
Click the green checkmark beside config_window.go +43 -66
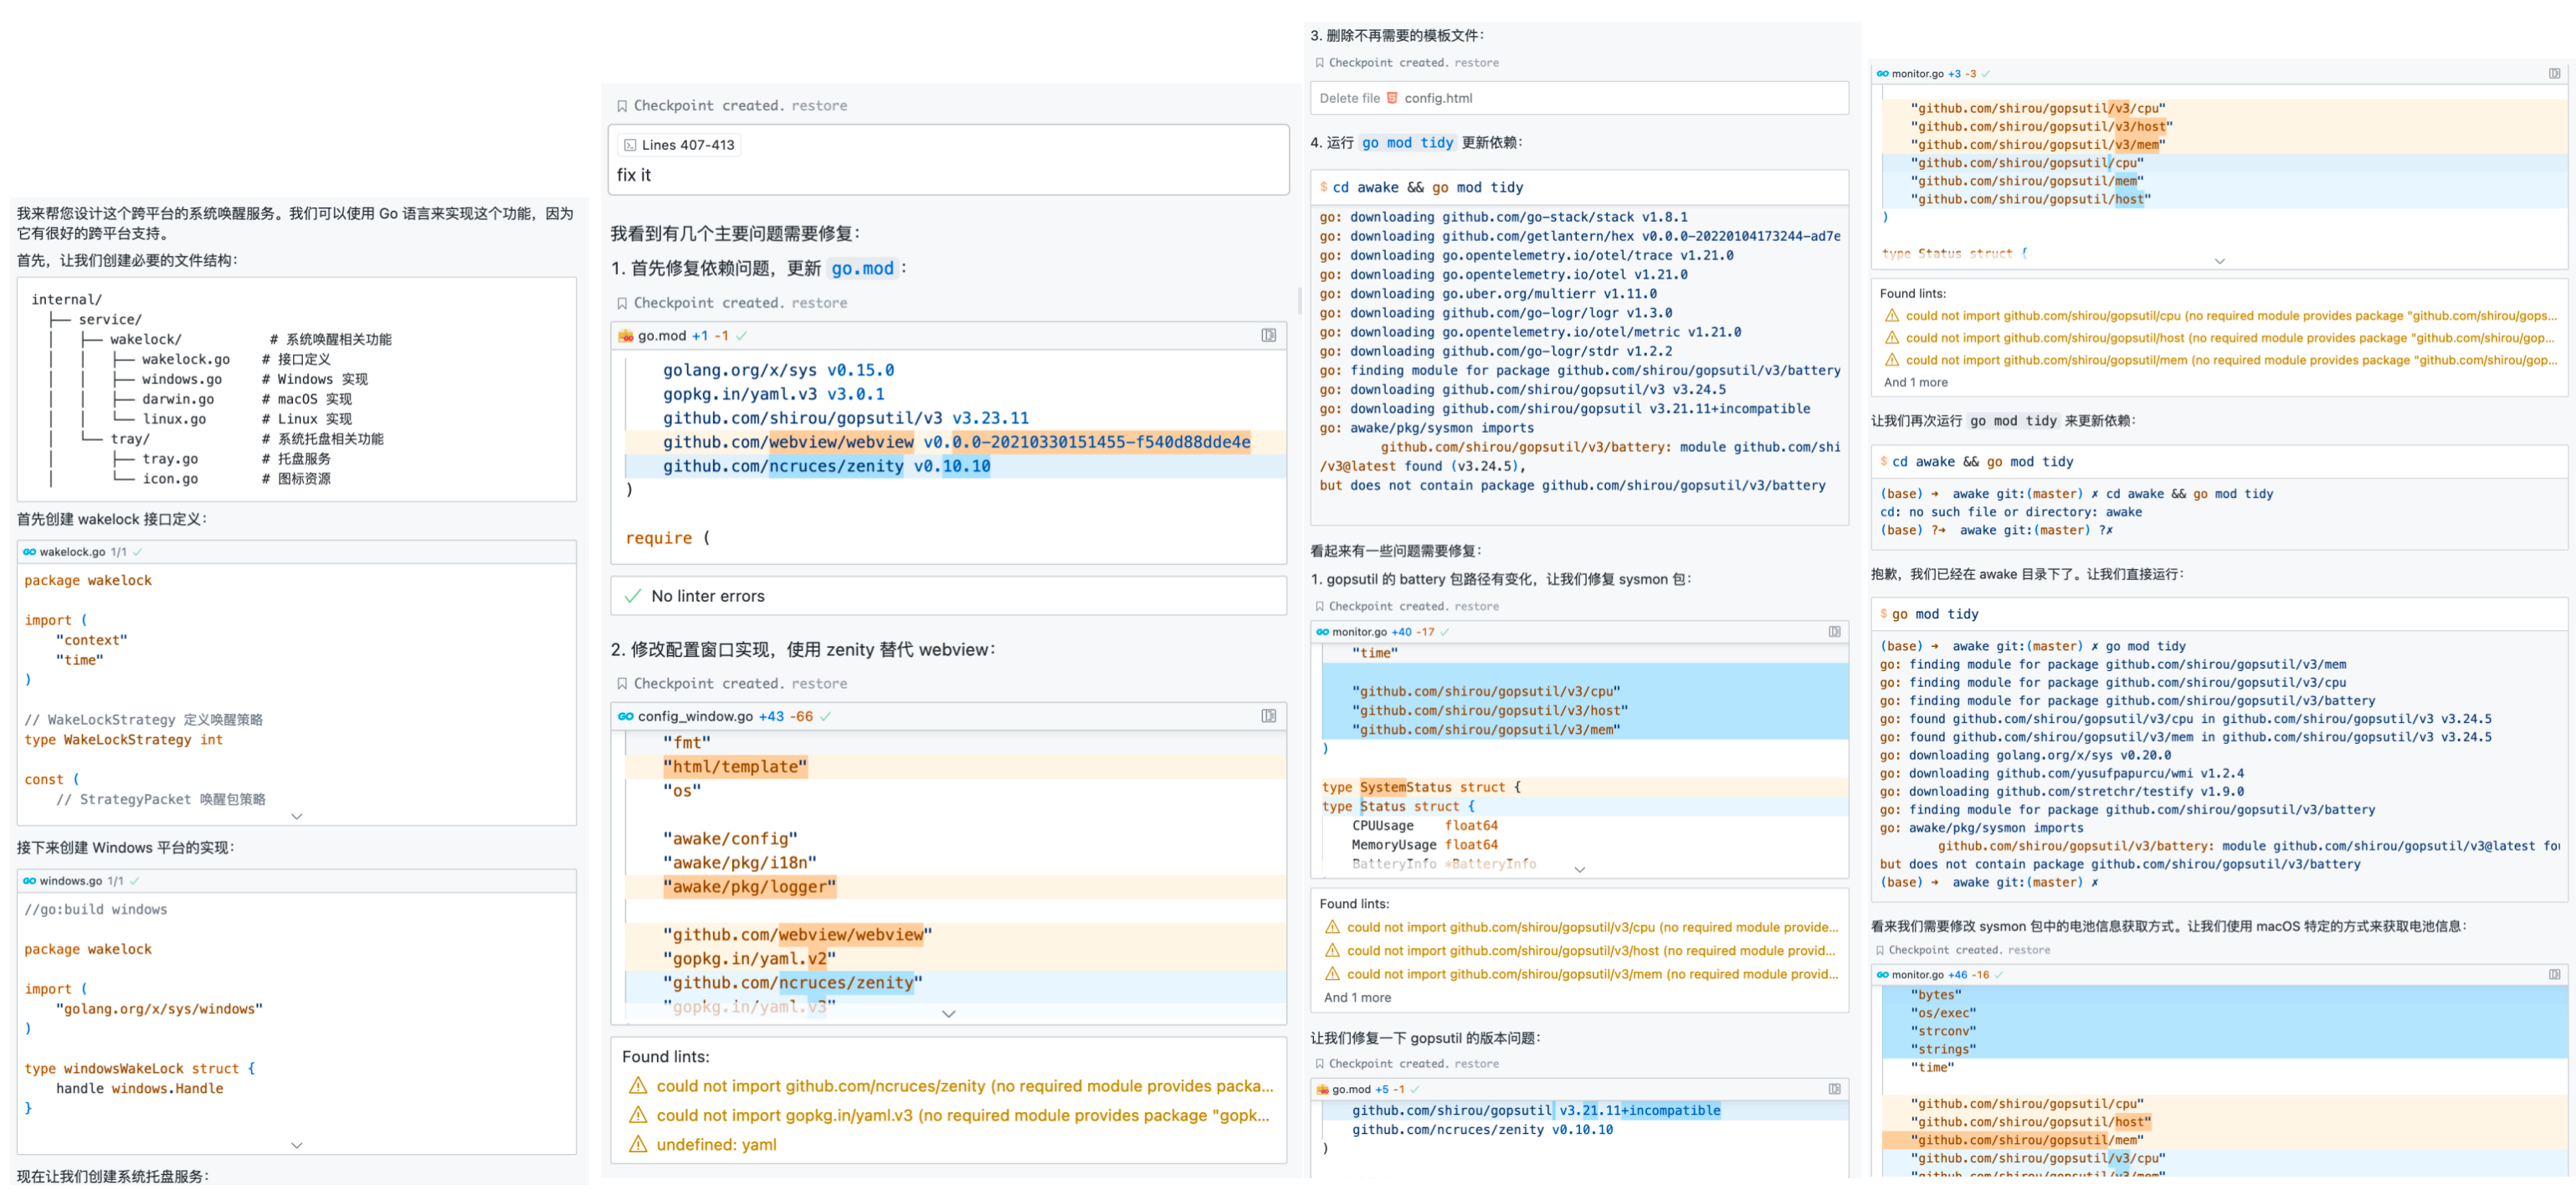(x=825, y=716)
